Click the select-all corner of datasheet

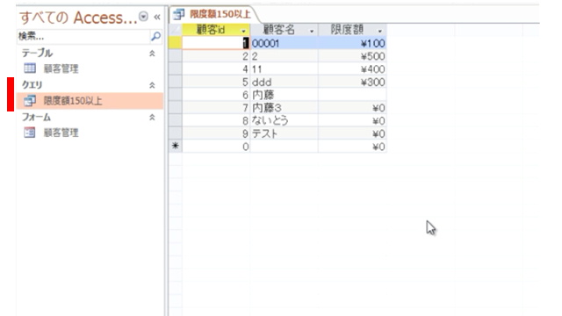pos(176,30)
